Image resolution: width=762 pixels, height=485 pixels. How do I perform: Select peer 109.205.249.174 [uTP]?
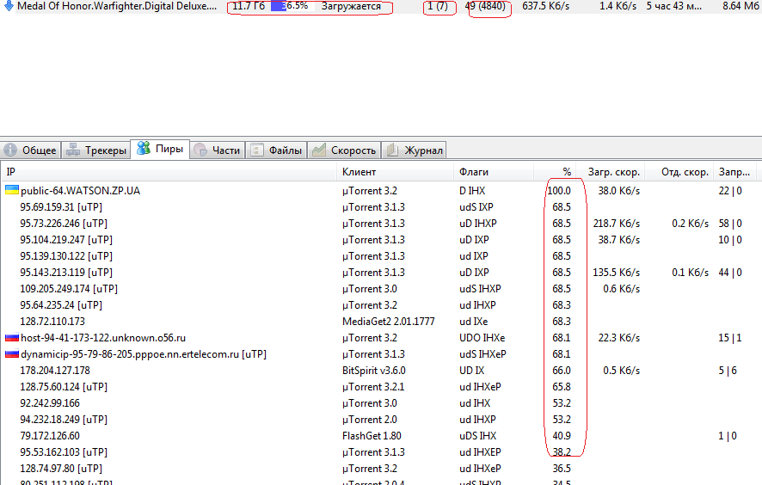pyautogui.click(x=69, y=289)
